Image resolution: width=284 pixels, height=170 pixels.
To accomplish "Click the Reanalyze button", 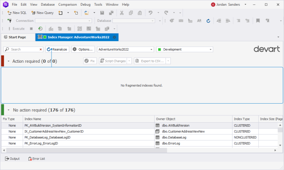I will click(x=57, y=49).
